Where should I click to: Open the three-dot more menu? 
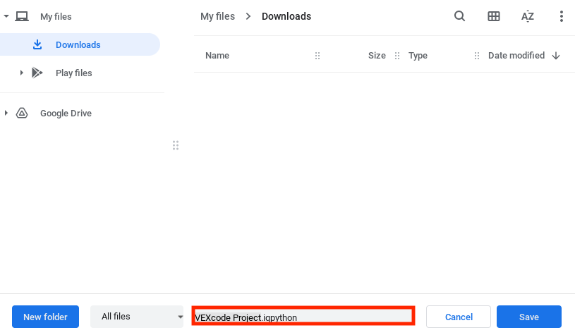(562, 16)
